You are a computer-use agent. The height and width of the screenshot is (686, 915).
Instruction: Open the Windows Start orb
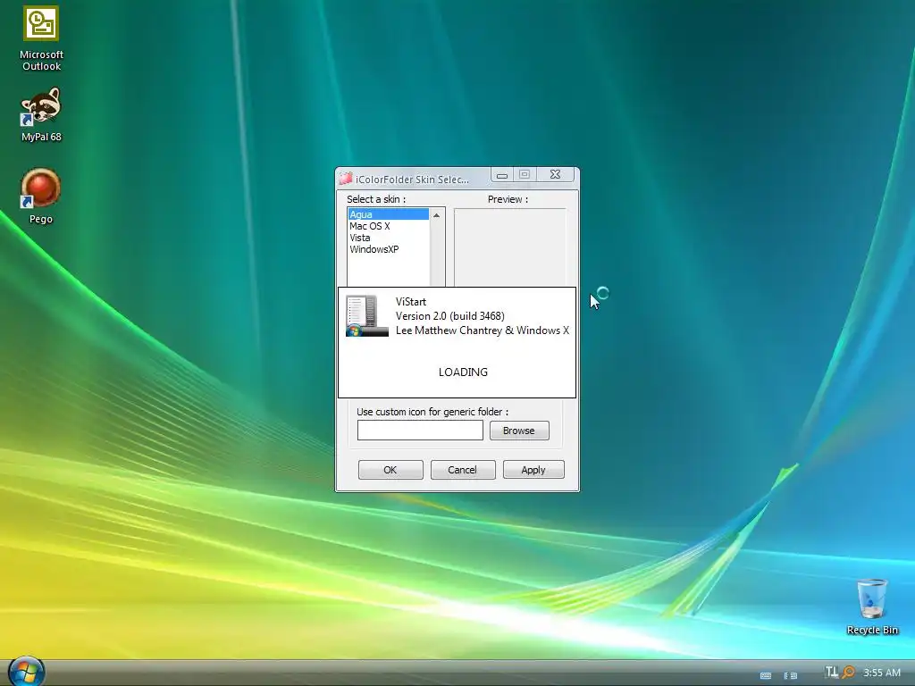point(26,672)
